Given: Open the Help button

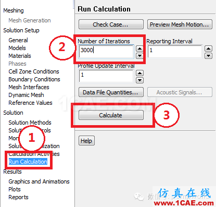Looking at the screenshot, I should (x=86, y=141).
